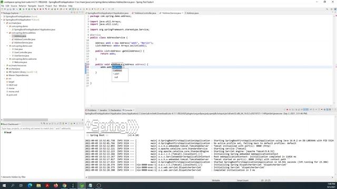Open Google Chrome from taskbar

point(64,185)
